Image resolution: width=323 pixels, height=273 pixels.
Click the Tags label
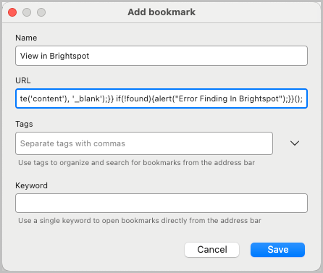(x=24, y=124)
